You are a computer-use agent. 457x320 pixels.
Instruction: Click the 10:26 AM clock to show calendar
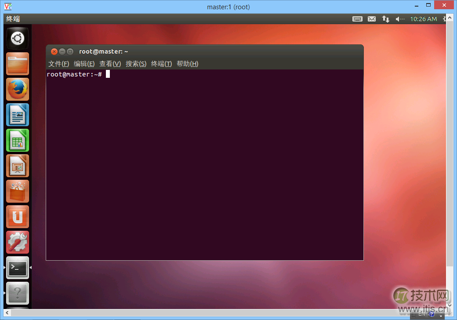tap(423, 18)
